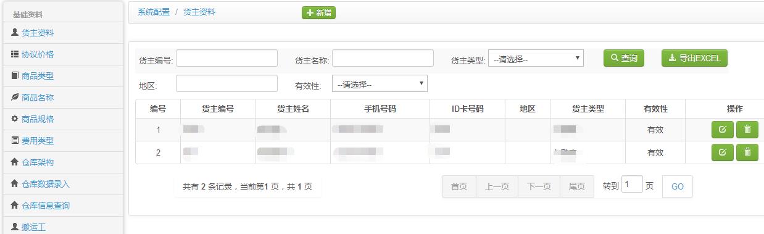Click the 货主类型 column header
Screen dimensions: 764x234
coord(588,109)
